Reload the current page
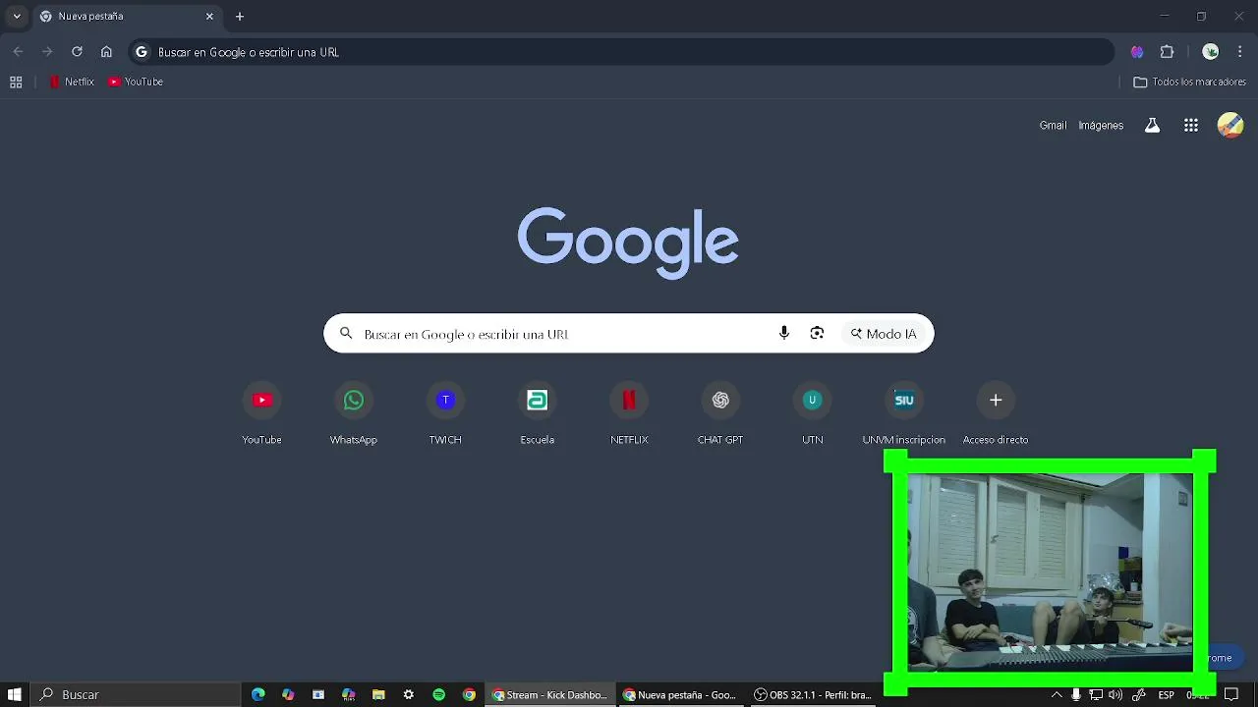The width and height of the screenshot is (1258, 707). 77,52
